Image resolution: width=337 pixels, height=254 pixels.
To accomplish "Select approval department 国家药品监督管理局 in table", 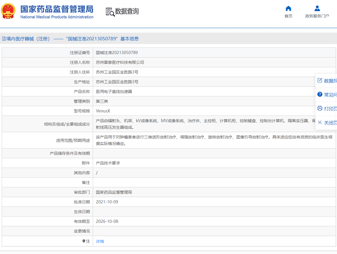I will 114,192.
